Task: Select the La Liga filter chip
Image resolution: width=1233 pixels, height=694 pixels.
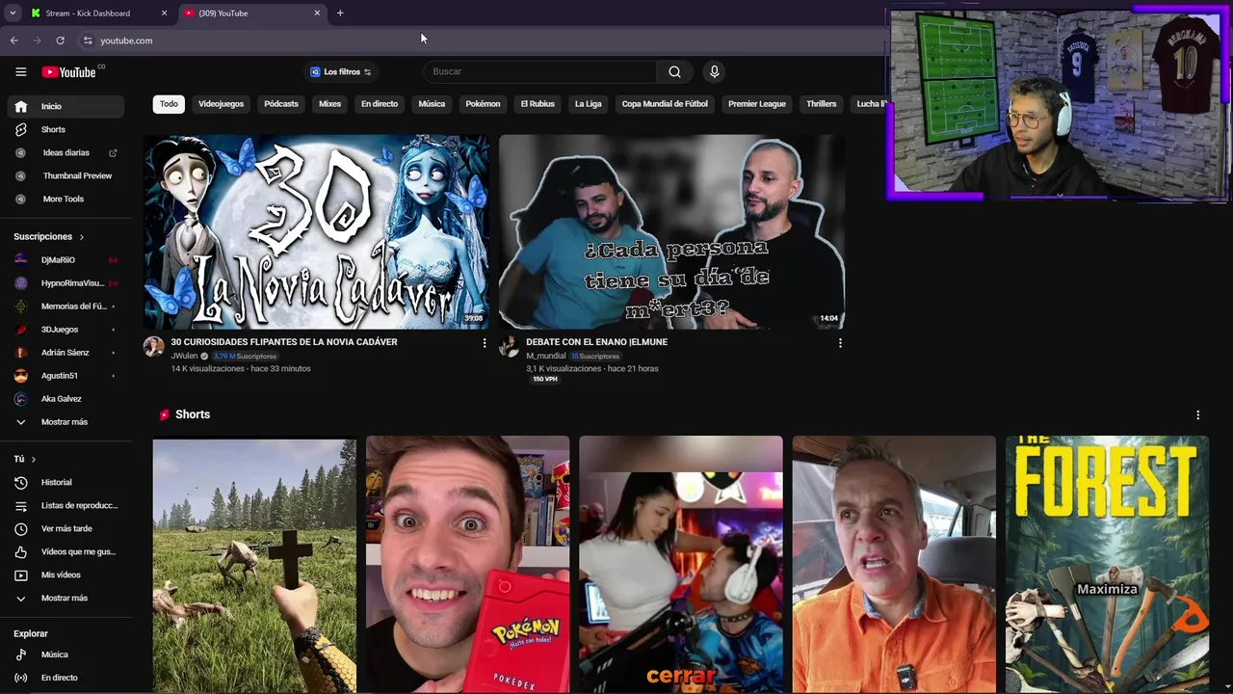Action: point(588,104)
